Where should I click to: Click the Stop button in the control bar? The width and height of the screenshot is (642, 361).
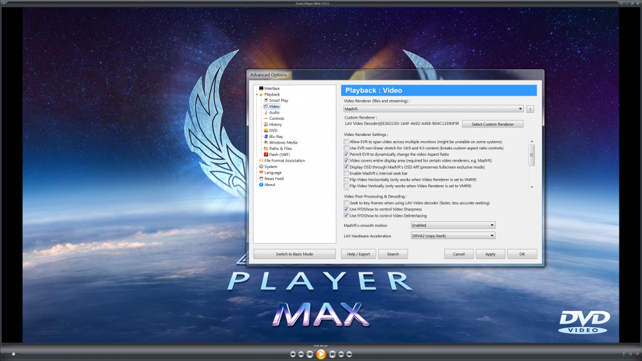[293, 354]
